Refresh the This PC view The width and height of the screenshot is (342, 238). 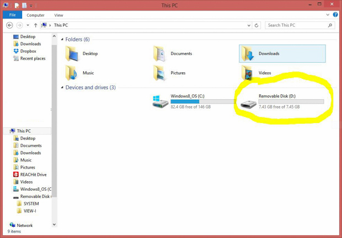click(x=256, y=25)
